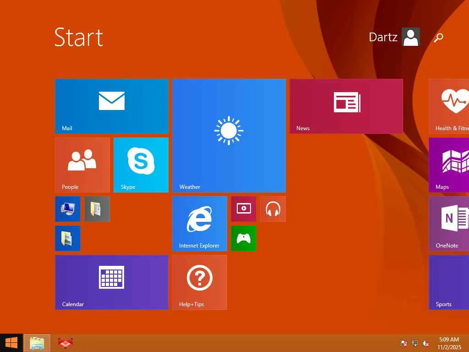The image size is (469, 352).
Task: Open the Weather tile
Action: coord(229,136)
